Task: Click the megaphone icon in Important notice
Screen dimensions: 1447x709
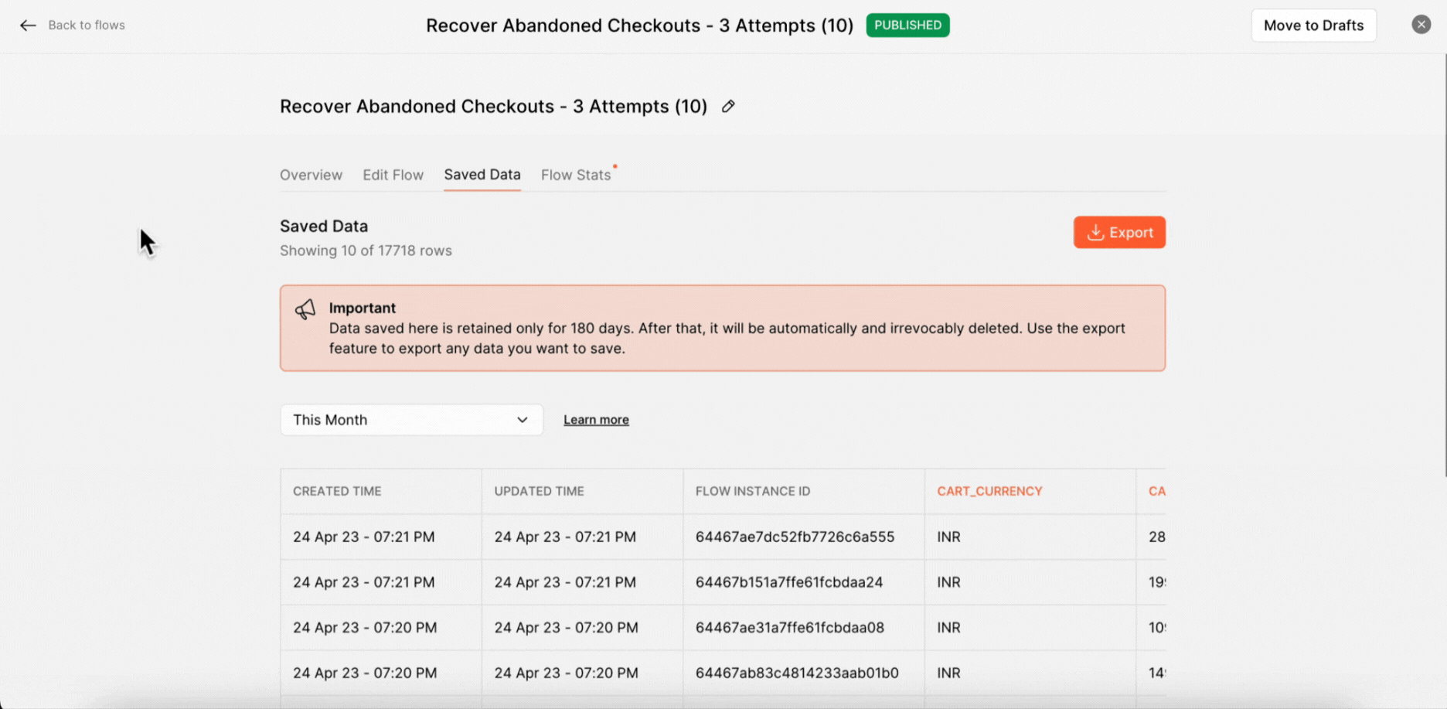Action: (x=305, y=309)
